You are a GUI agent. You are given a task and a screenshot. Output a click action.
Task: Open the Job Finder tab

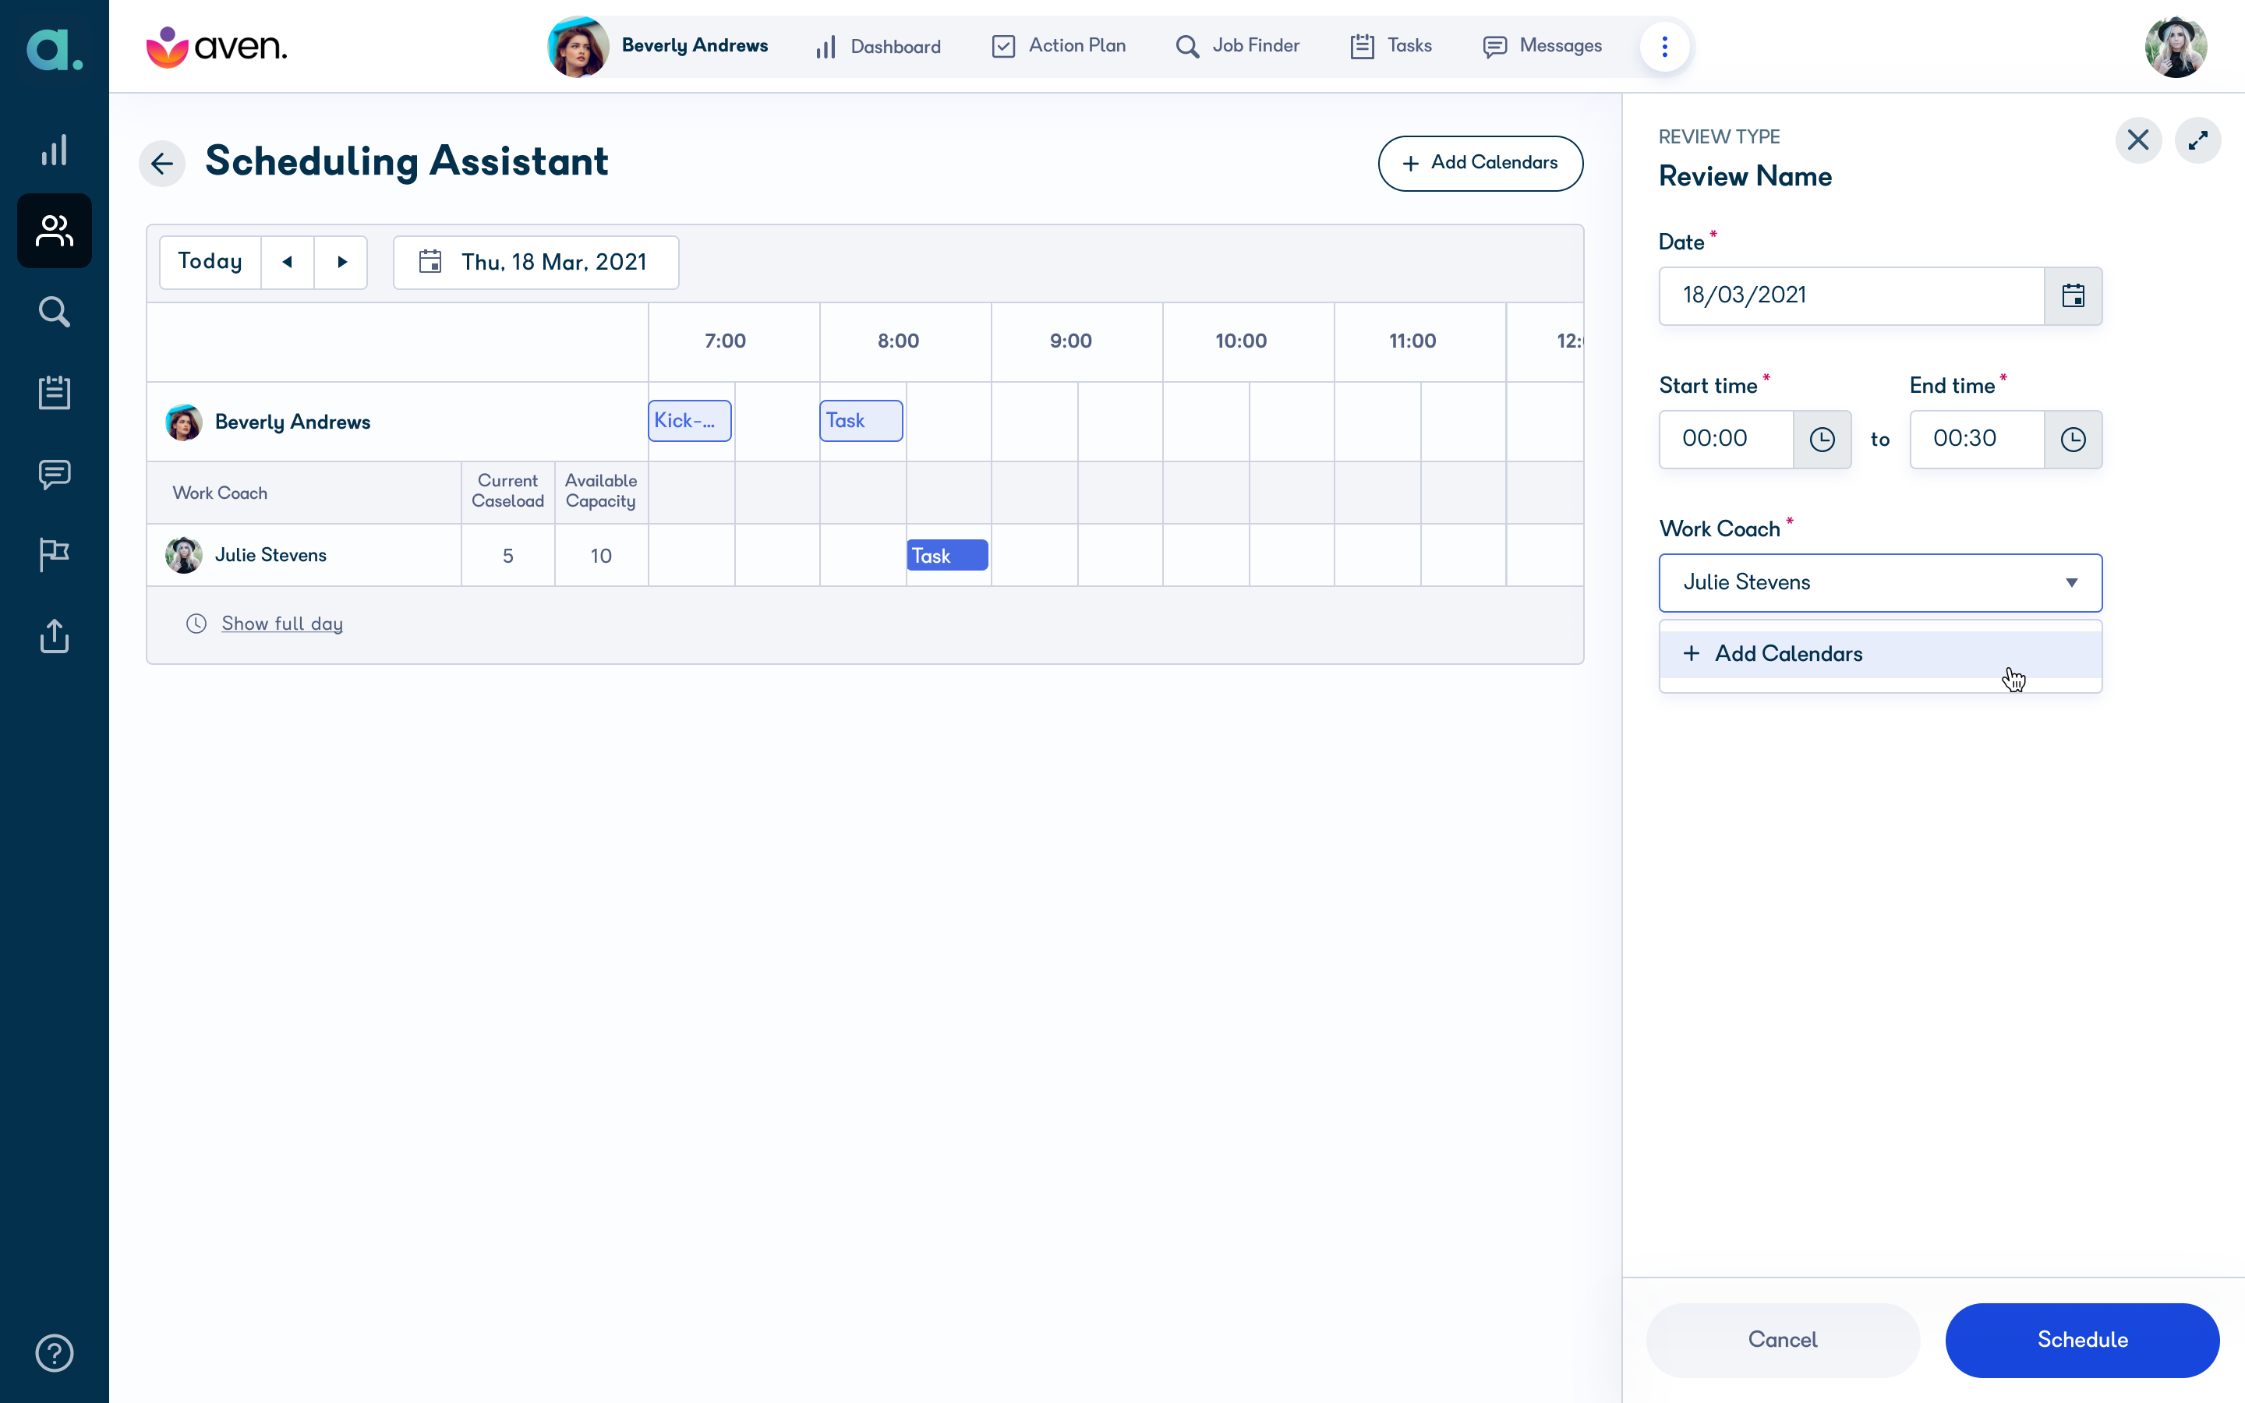(1238, 47)
